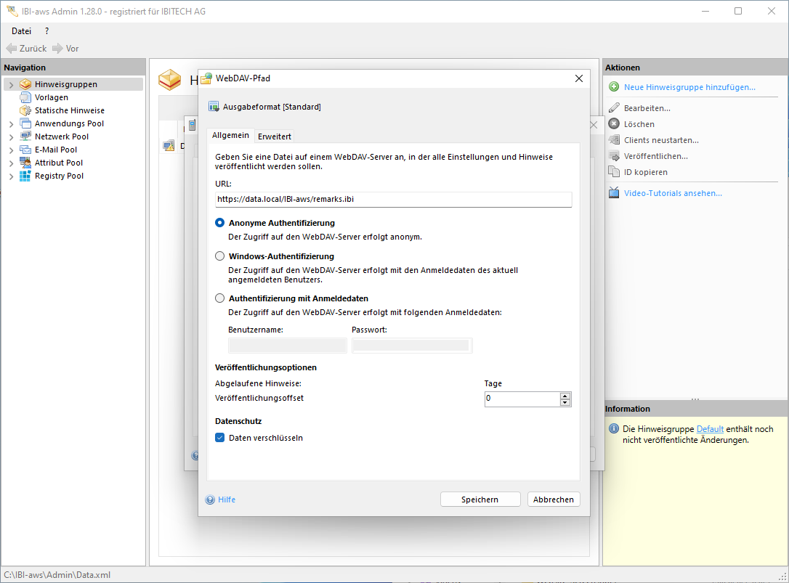Screen dimensions: 789x583
Task: Click the Statische Hinweise icon
Action: pos(25,110)
